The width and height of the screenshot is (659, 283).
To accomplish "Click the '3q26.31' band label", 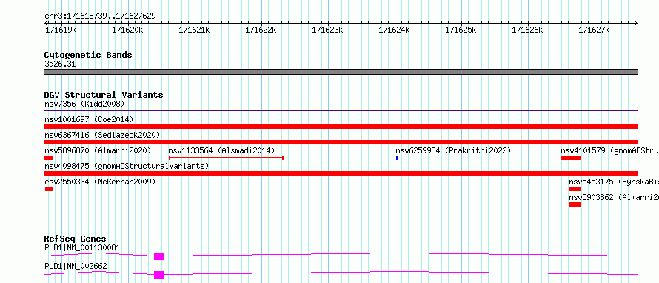I will [x=60, y=64].
